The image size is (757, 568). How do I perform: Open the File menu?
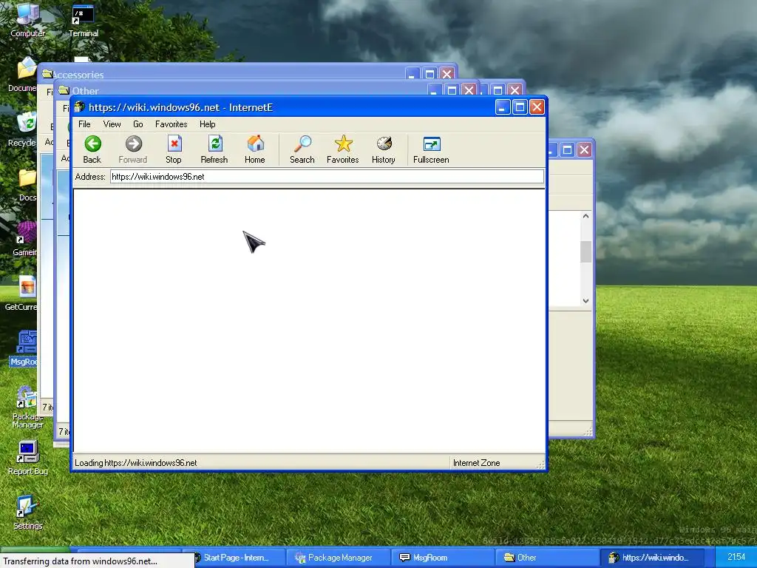click(x=84, y=124)
